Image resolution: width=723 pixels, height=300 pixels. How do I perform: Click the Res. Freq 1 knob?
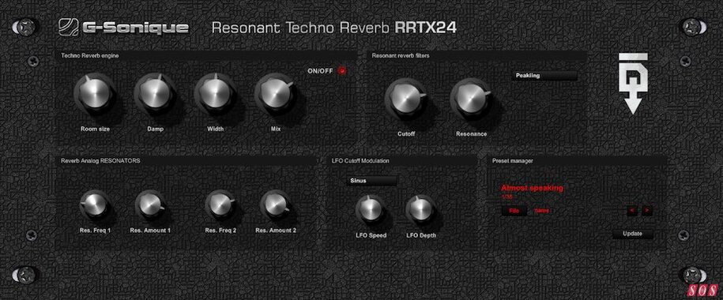point(95,205)
